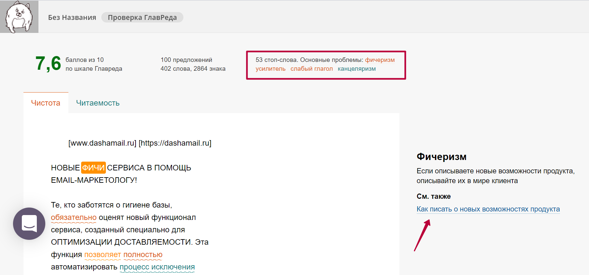Open the chat widget icon
This screenshot has height=275, width=589.
(29, 224)
